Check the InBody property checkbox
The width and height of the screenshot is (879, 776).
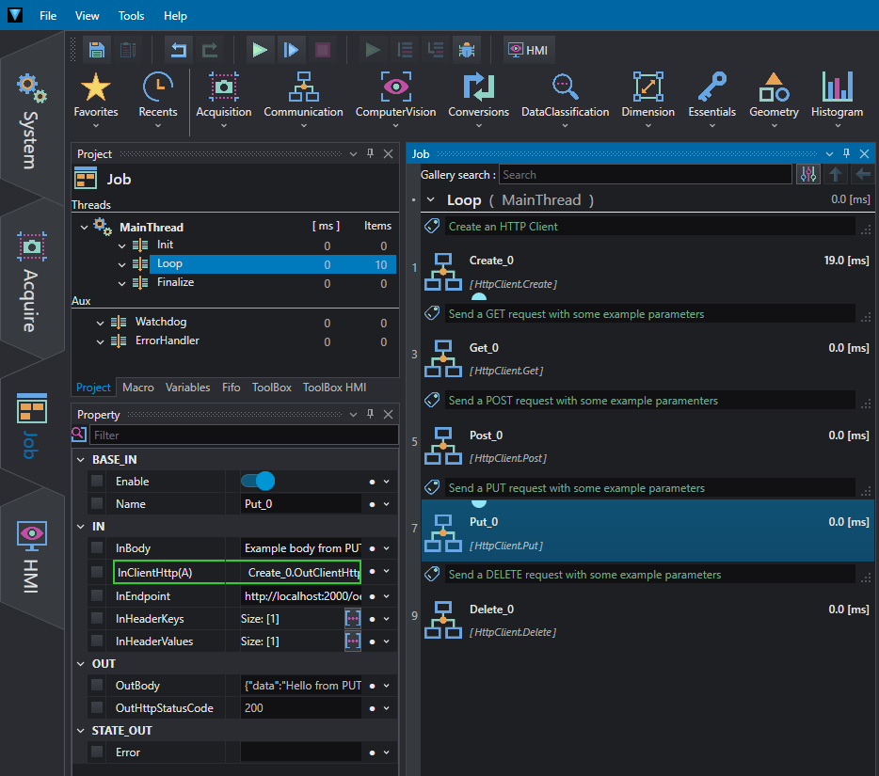(x=97, y=548)
